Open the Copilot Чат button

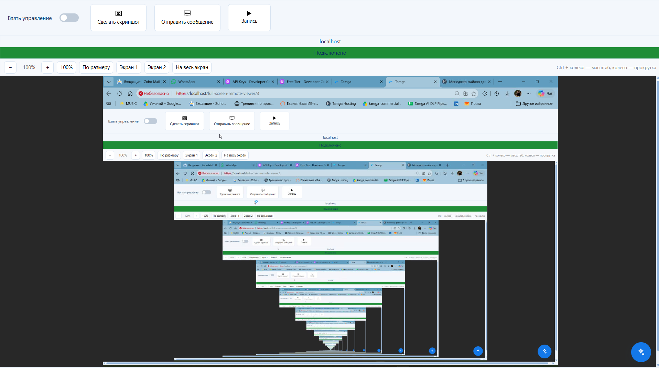[x=545, y=94]
